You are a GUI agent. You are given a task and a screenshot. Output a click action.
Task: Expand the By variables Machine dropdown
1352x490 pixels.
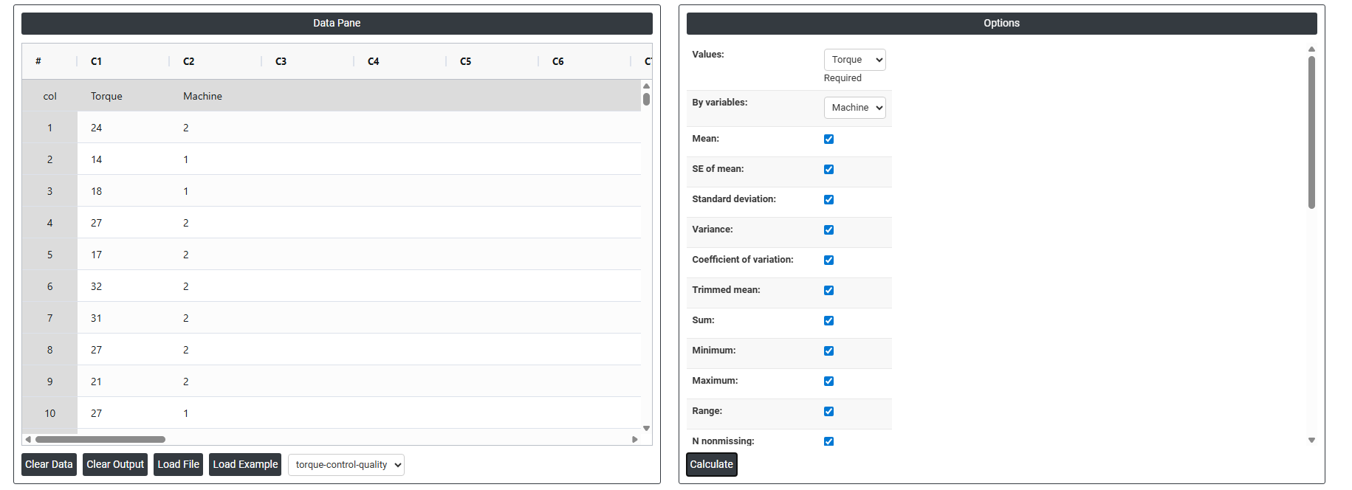(x=854, y=108)
